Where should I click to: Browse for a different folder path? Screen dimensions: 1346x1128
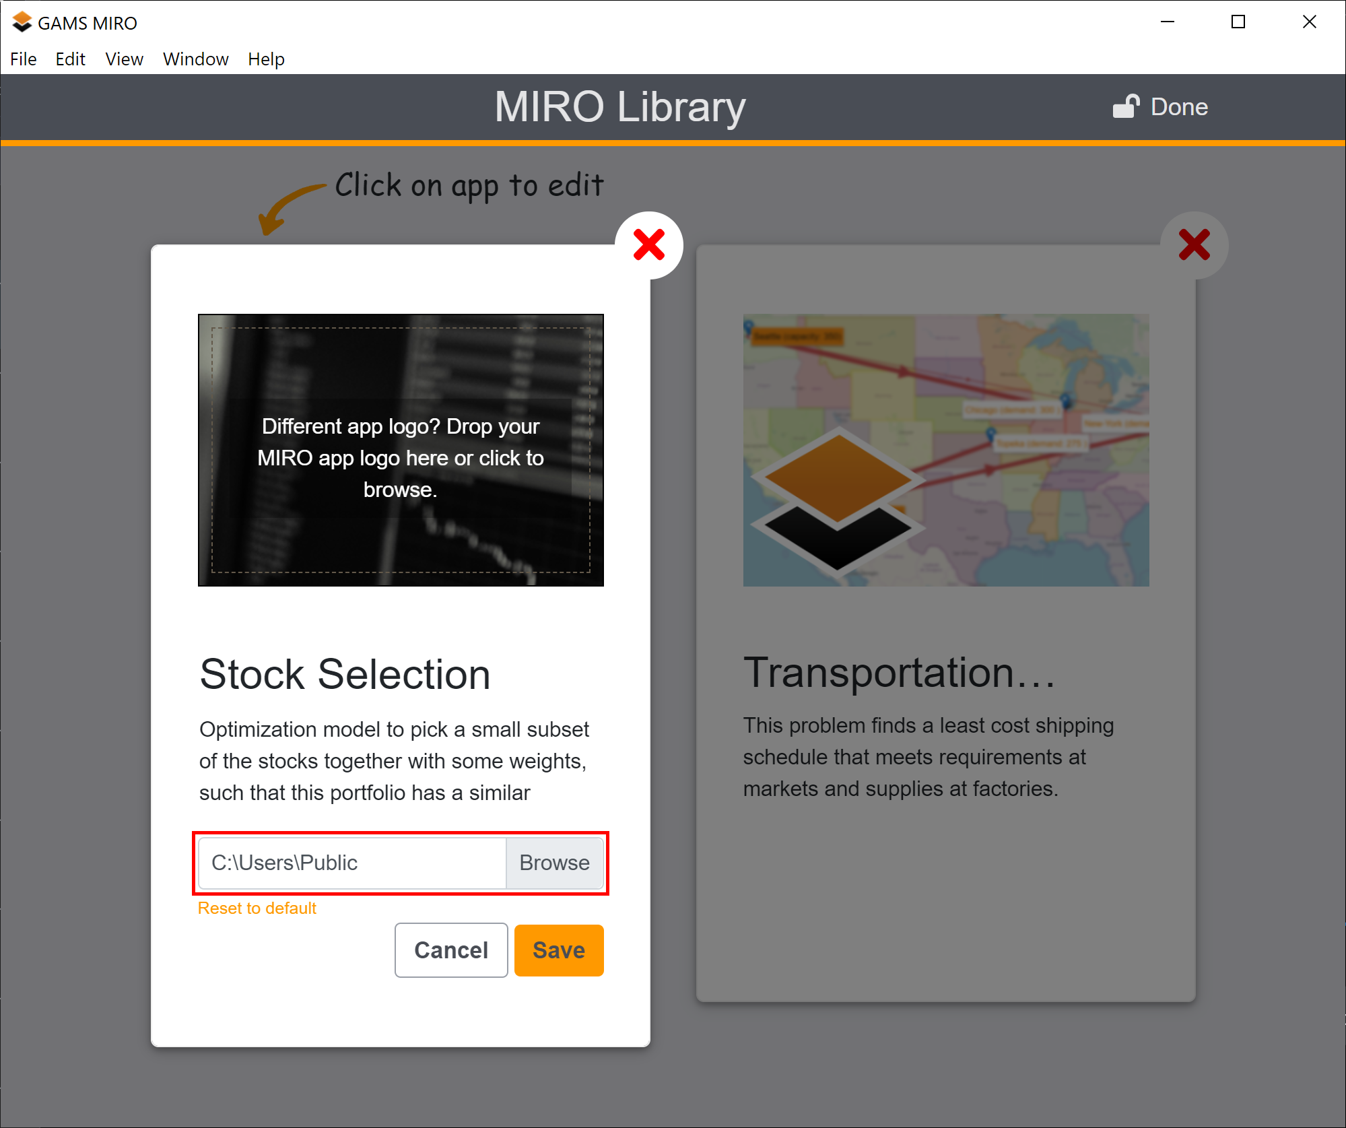tap(554, 863)
